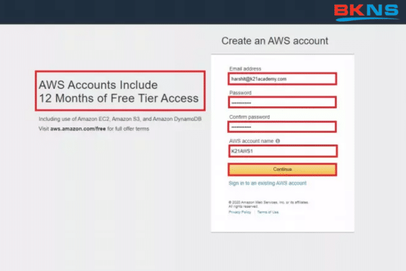Click the yellow Continue button
The height and width of the screenshot is (271, 406).
(x=282, y=169)
